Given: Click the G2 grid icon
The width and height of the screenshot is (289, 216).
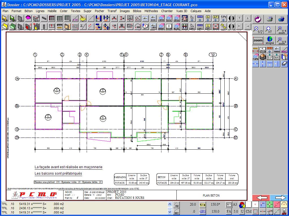Looking at the screenshot, I should click(75, 27).
